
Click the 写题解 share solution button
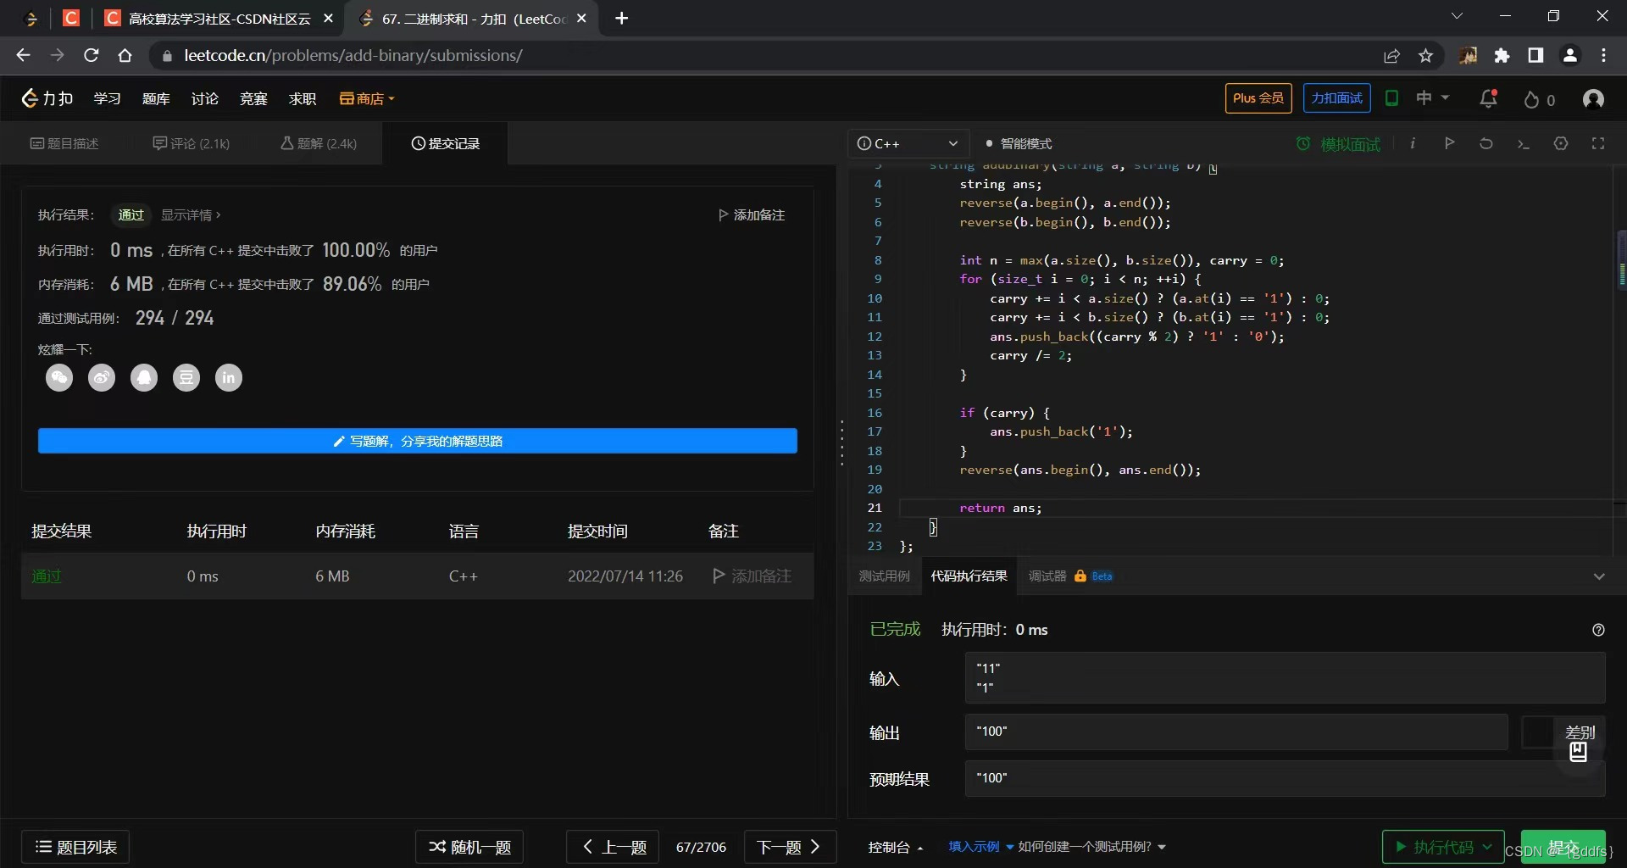click(x=418, y=441)
